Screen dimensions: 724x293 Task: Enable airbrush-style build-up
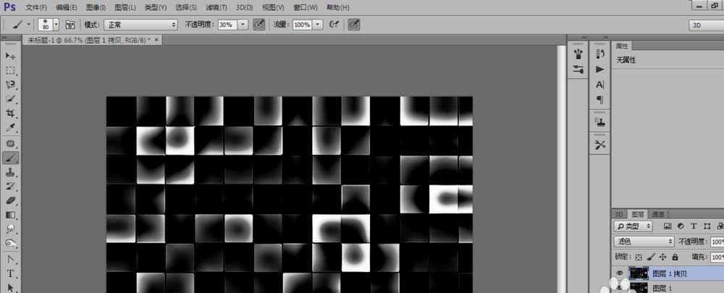[334, 24]
